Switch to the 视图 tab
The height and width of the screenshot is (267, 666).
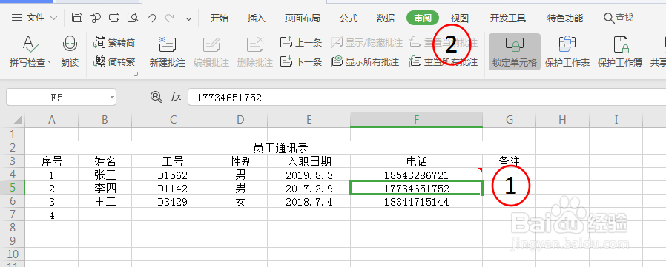click(460, 18)
